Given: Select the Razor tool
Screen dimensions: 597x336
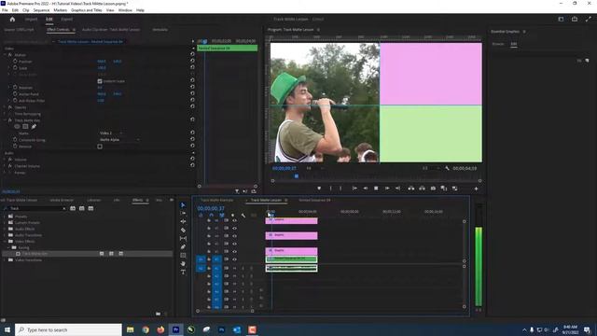Looking at the screenshot, I should 183,231.
